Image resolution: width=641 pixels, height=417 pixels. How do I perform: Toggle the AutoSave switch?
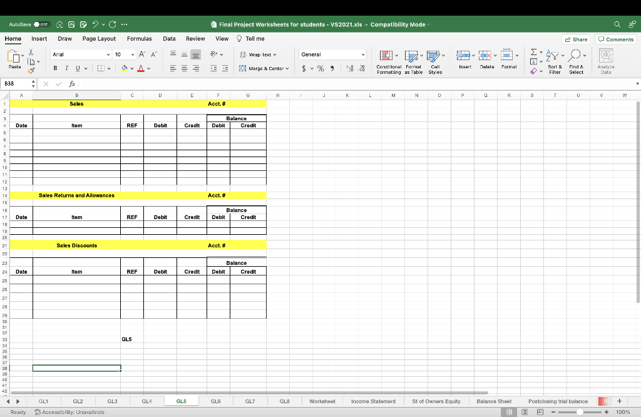tap(42, 24)
